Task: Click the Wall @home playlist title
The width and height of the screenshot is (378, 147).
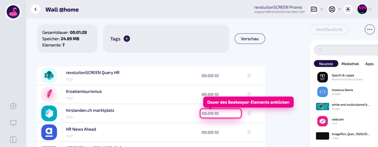Action: point(62,10)
